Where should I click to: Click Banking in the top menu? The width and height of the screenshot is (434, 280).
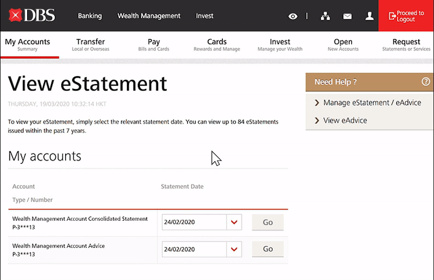(90, 16)
